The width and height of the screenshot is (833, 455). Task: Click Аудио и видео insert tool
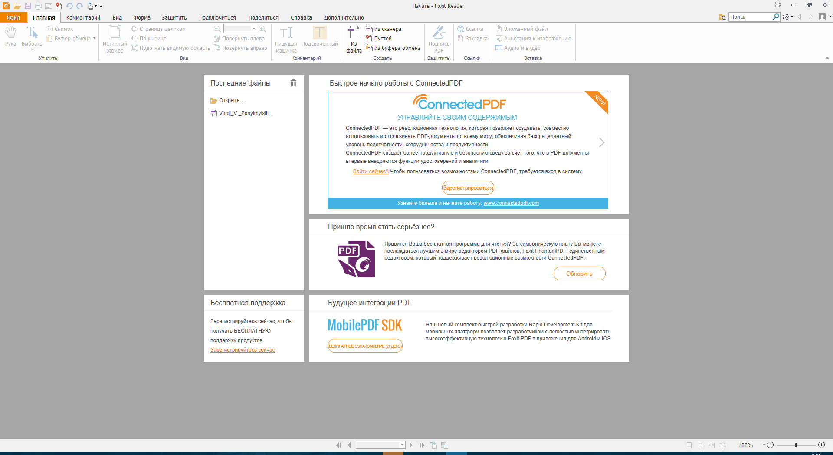pos(518,48)
